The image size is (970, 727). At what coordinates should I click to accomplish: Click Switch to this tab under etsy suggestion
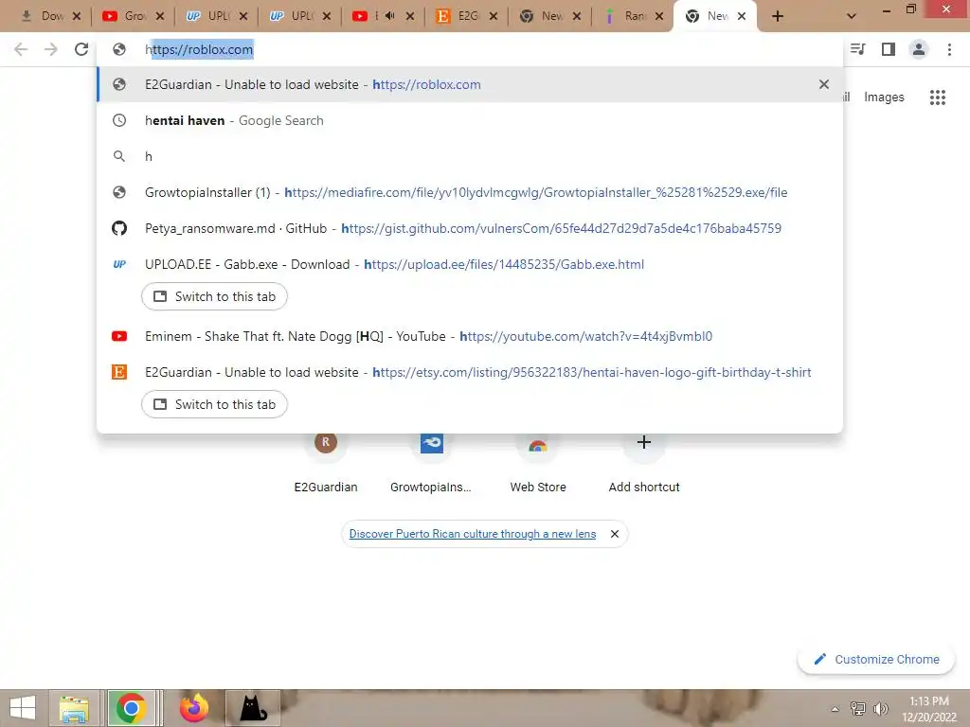[214, 404]
